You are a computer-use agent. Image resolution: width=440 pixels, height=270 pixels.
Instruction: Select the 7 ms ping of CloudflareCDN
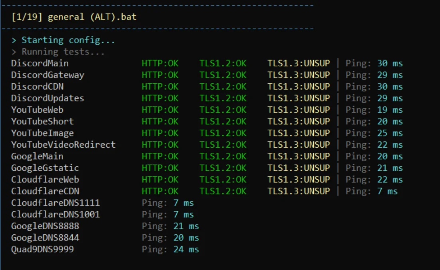point(387,191)
